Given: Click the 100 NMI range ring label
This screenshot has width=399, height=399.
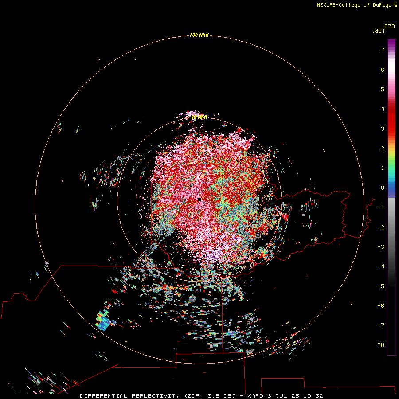Looking at the screenshot, I should (x=199, y=35).
